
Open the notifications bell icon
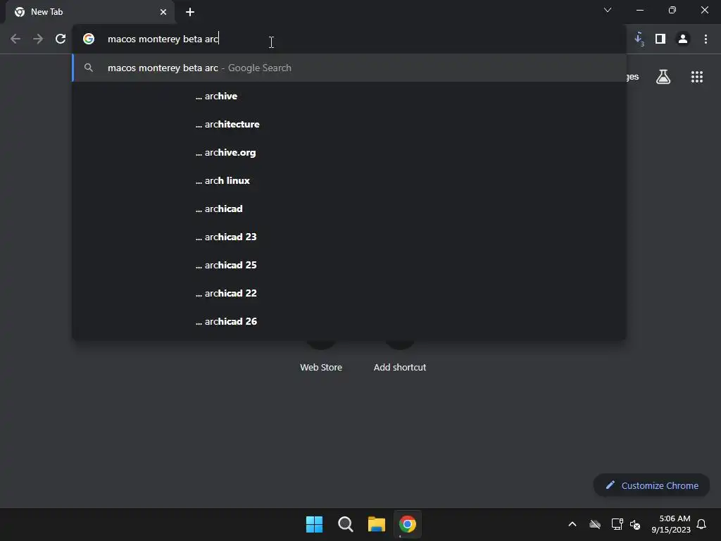pyautogui.click(x=702, y=524)
